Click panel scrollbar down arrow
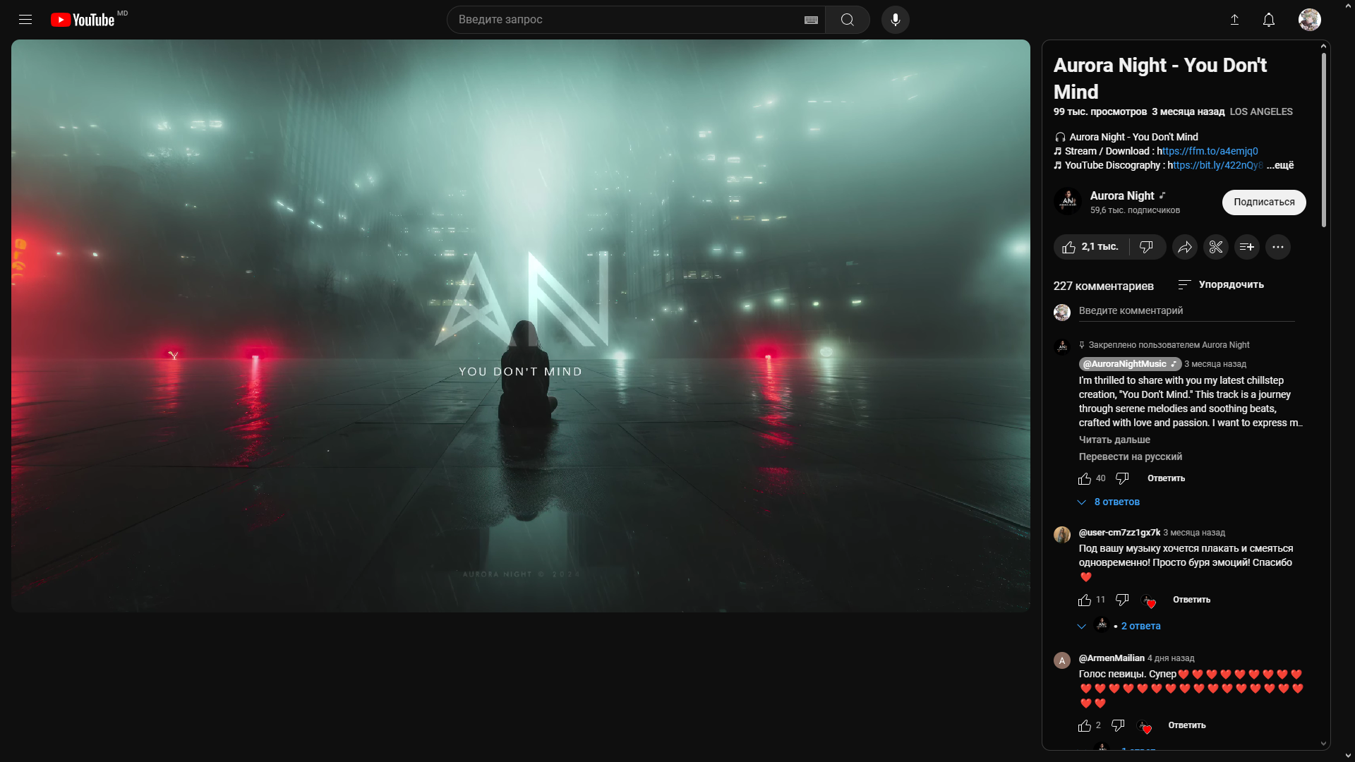 (1324, 744)
